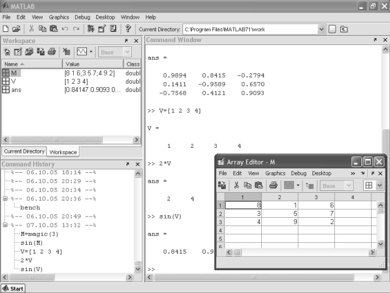This screenshot has width=390, height=293.
Task: Collapse the 06.10.05 20:36 history node
Action: (5, 198)
